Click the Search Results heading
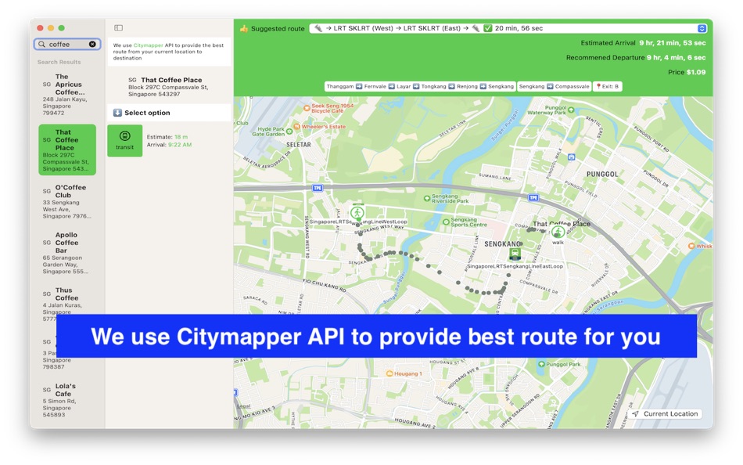The width and height of the screenshot is (743, 465). [x=59, y=62]
